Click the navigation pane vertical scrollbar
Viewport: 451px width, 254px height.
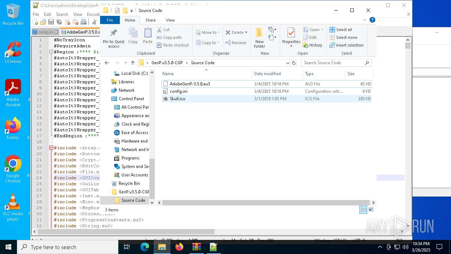[x=152, y=179]
